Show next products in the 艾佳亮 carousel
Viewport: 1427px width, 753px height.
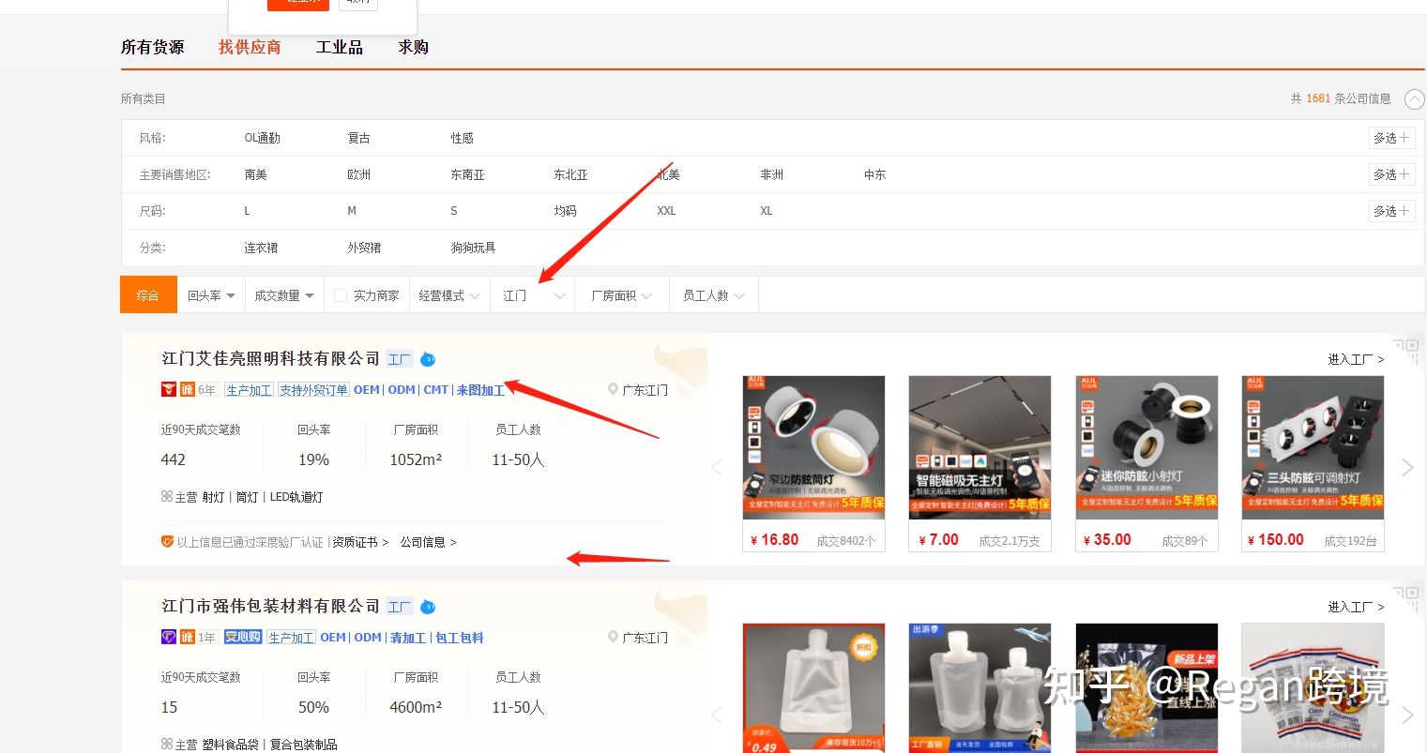(1407, 467)
